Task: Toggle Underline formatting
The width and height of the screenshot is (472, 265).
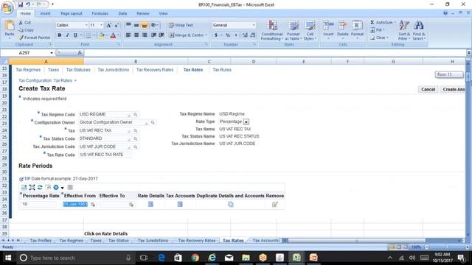Action: [x=75, y=35]
